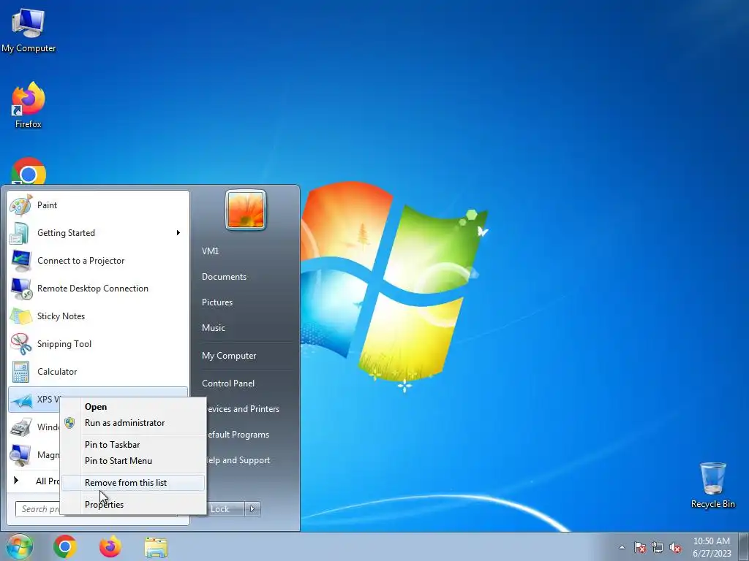749x561 pixels.
Task: Open Pictures from the Start menu
Action: coord(217,302)
